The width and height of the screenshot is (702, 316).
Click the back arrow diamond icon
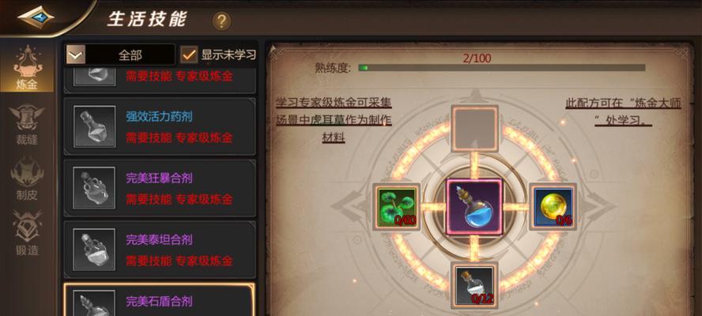[x=36, y=17]
